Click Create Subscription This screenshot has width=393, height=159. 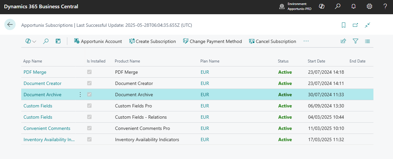pos(152,41)
